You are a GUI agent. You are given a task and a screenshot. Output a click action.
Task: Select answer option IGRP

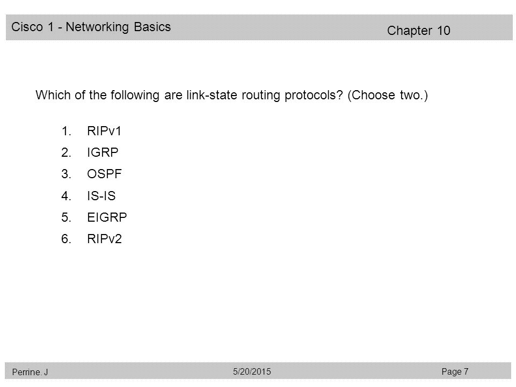(x=103, y=152)
